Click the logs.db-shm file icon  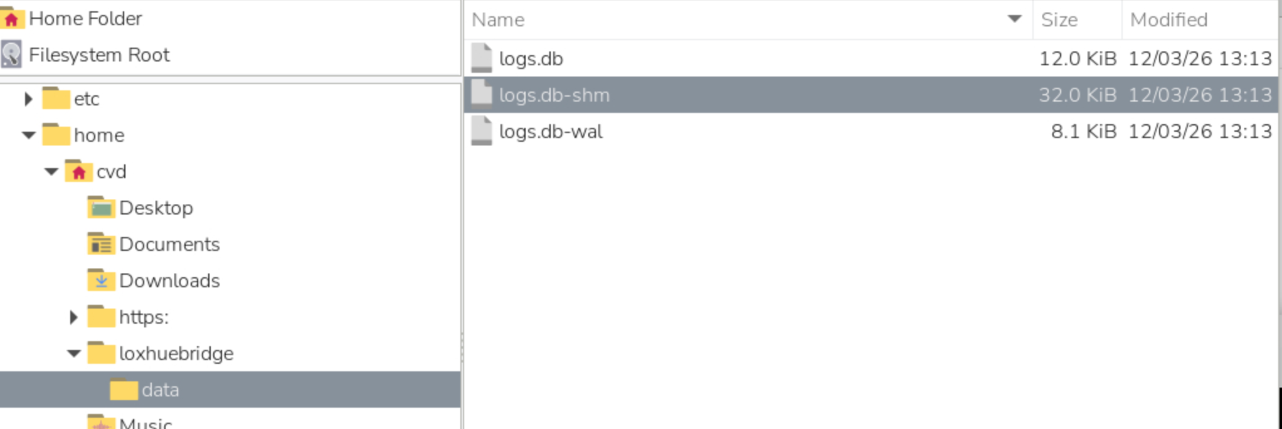(x=482, y=95)
